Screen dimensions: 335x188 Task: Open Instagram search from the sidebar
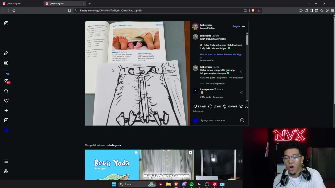click(6, 91)
